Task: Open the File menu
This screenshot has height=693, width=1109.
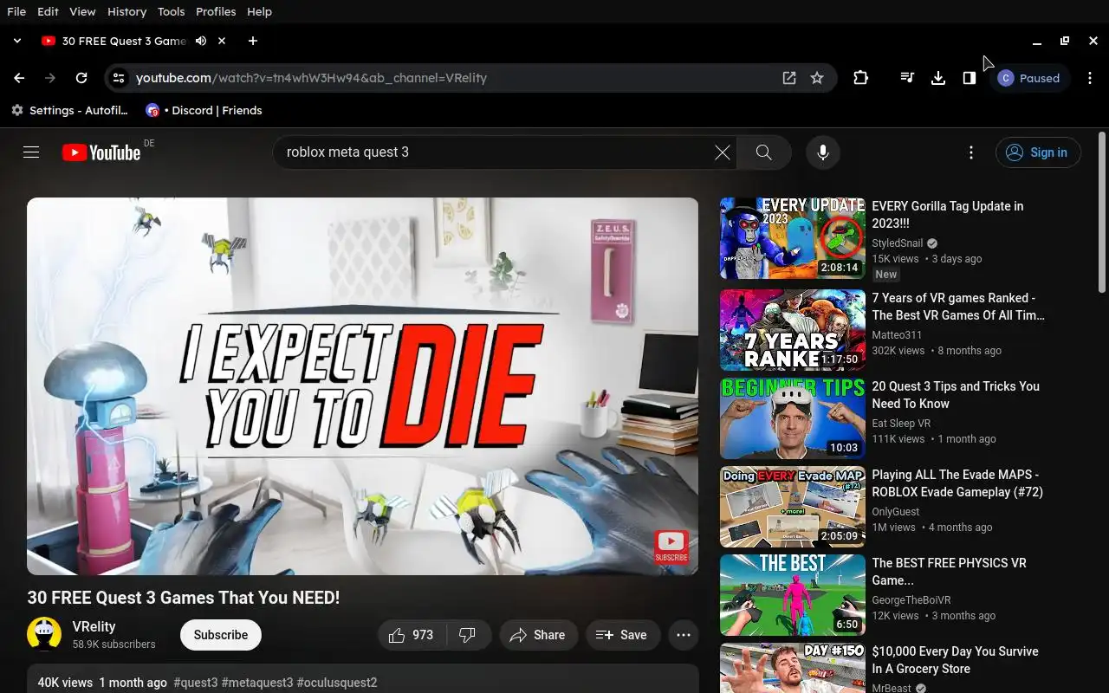Action: pos(16,11)
